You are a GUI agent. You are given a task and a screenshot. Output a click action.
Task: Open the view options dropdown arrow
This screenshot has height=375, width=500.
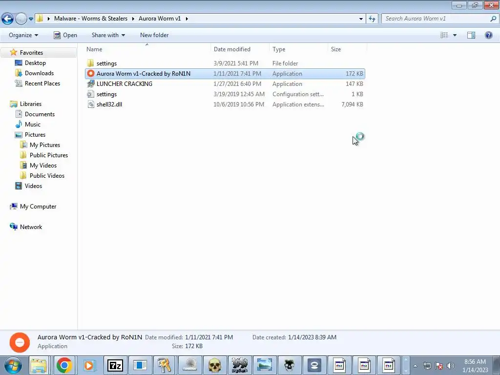455,35
